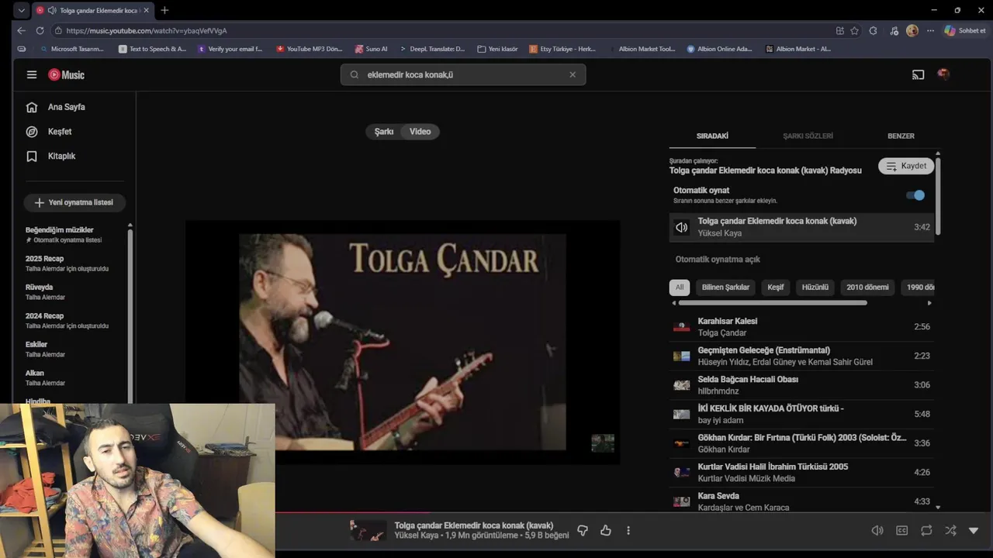This screenshot has height=558, width=993.
Task: Click the chip row left arrow
Action: [673, 303]
